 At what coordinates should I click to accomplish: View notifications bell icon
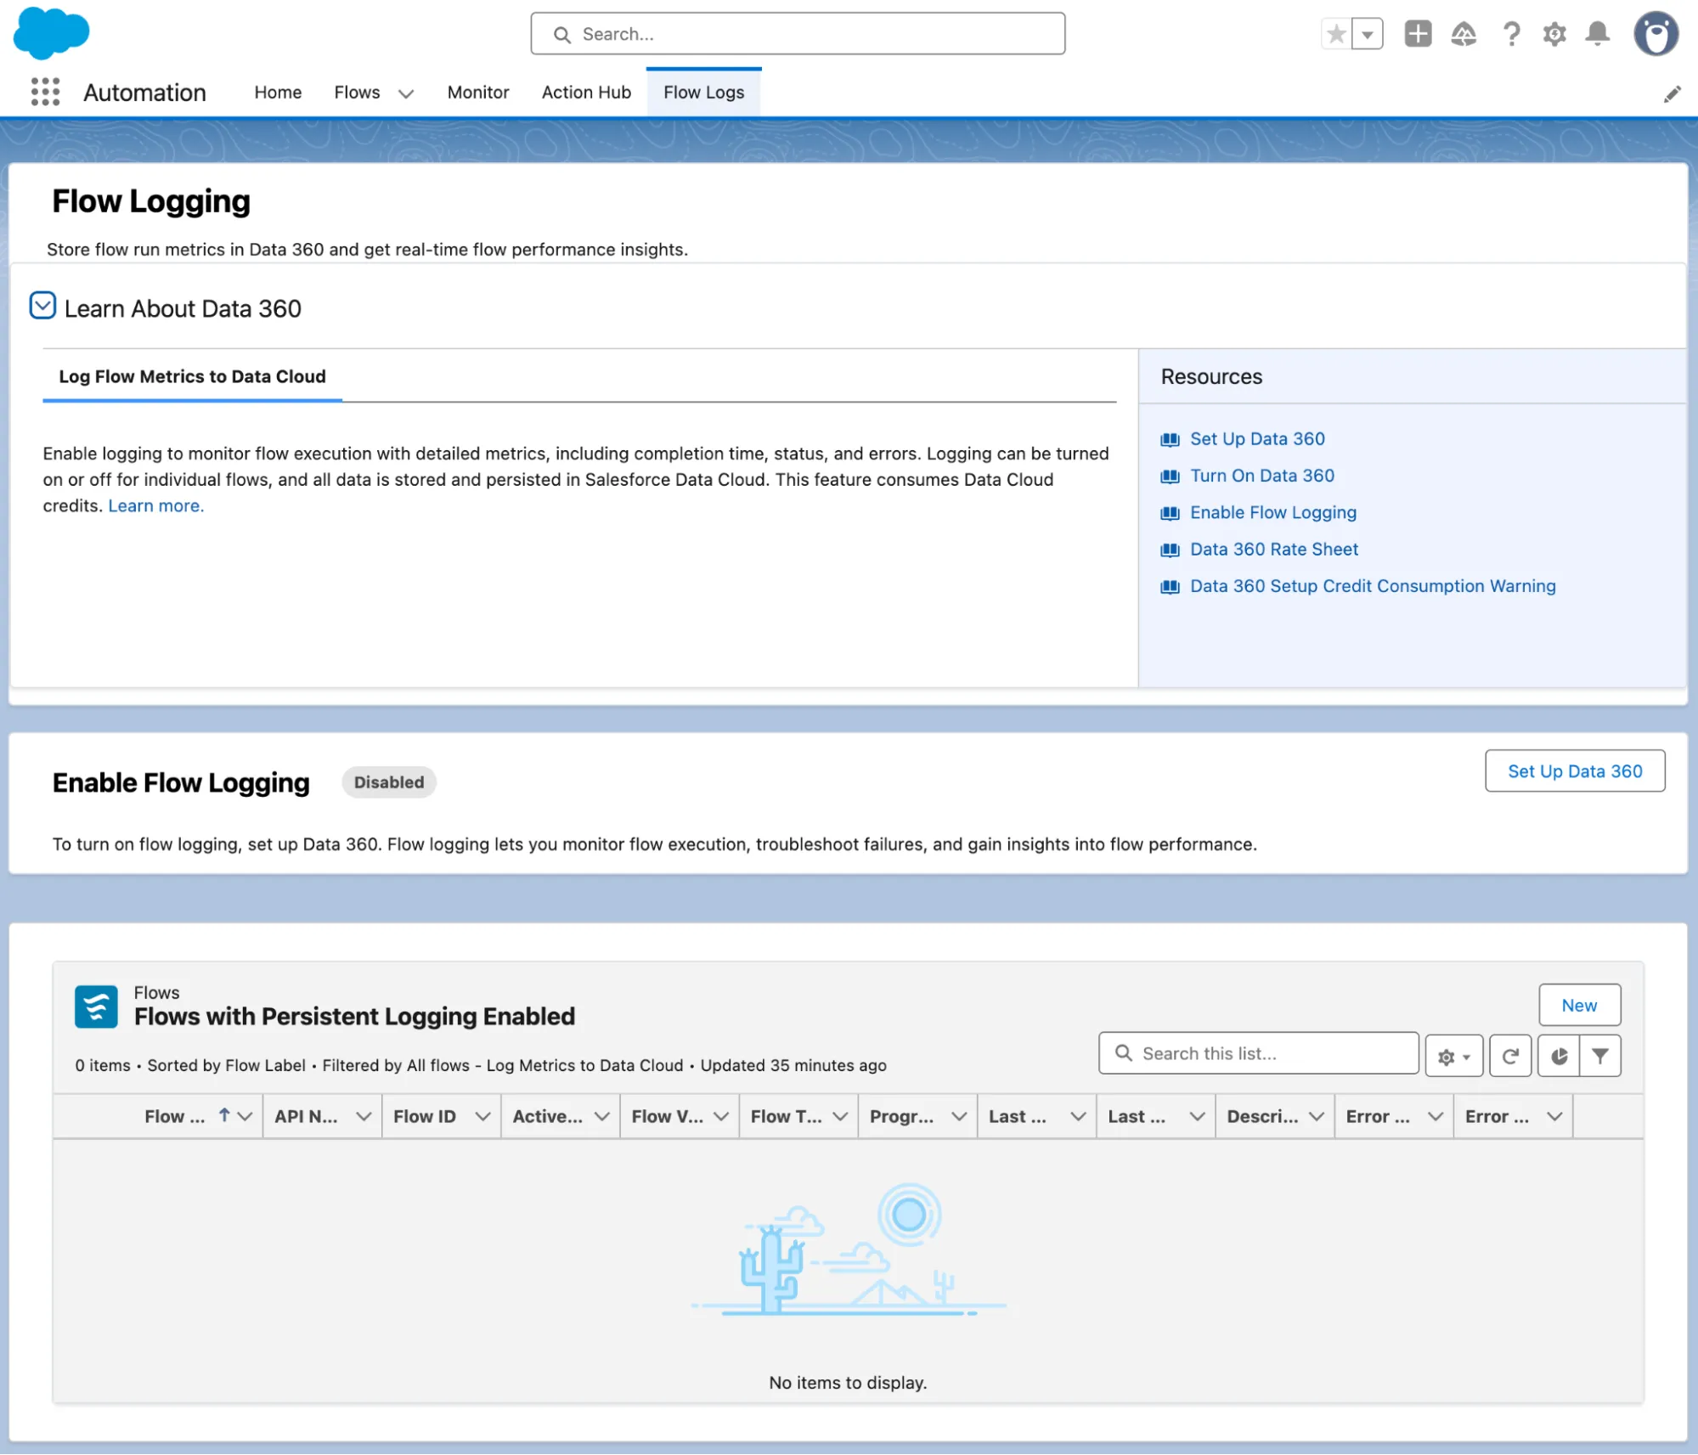1598,34
